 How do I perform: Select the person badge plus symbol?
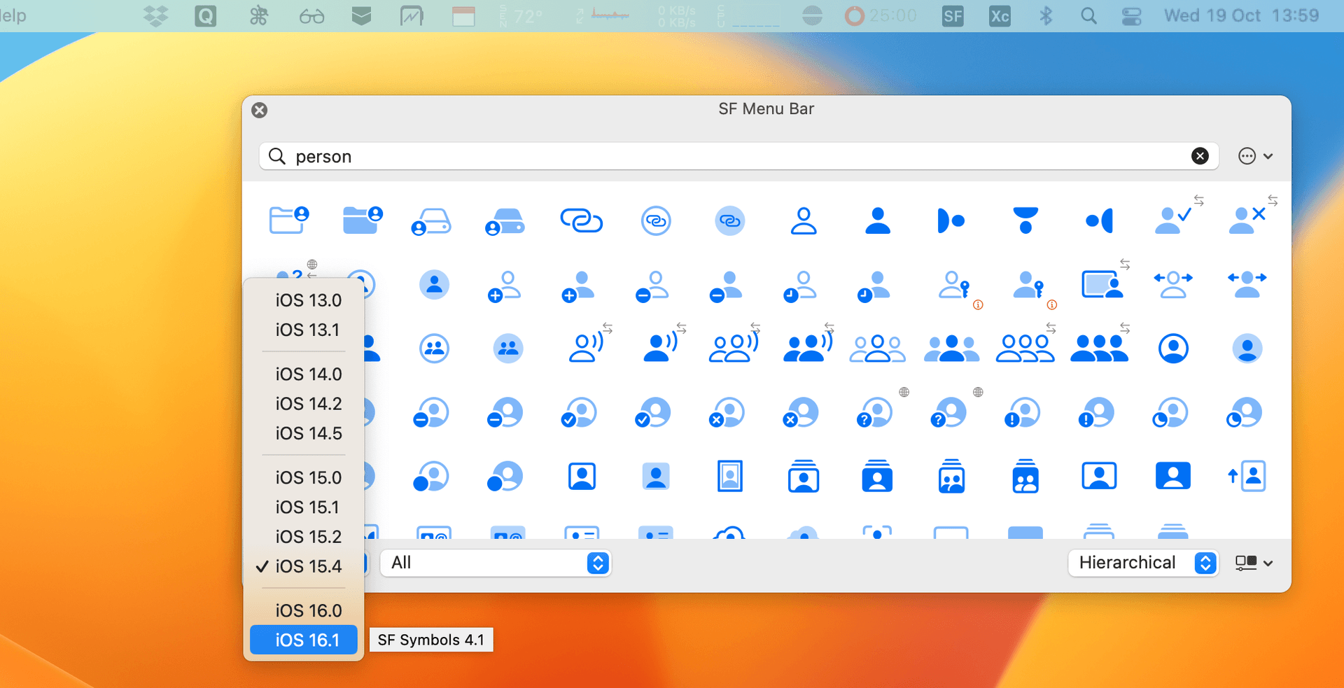[504, 286]
